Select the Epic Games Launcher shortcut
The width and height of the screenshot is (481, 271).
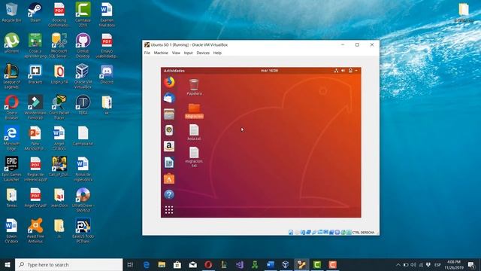[x=11, y=169]
